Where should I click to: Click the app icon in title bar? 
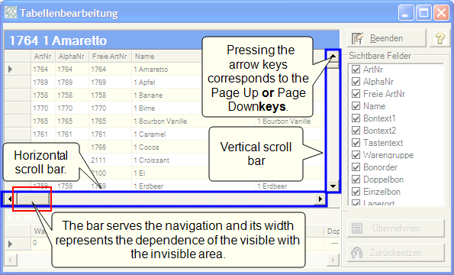tap(11, 13)
